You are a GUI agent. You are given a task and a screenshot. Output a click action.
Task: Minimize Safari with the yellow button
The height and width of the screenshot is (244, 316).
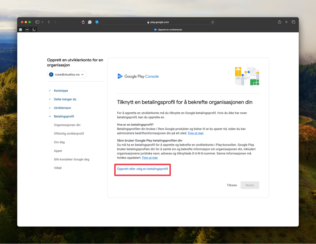pyautogui.click(x=26, y=22)
